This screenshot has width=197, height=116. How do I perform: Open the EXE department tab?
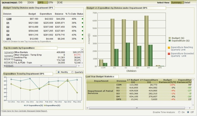point(60,2)
